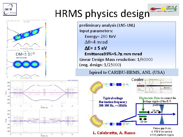
Task: Select the Emittance99% text line
Action: coord(113,54)
